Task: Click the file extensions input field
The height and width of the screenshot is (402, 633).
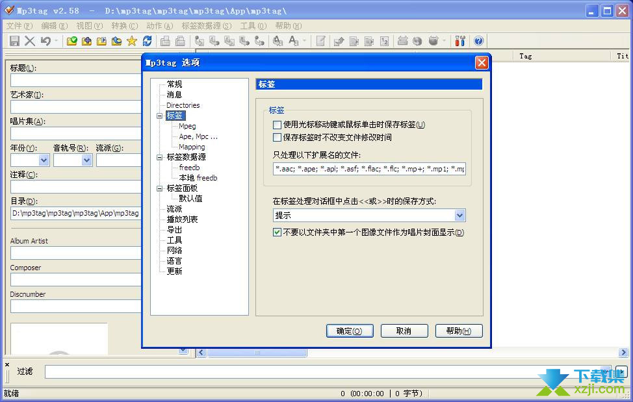Action: tap(369, 169)
